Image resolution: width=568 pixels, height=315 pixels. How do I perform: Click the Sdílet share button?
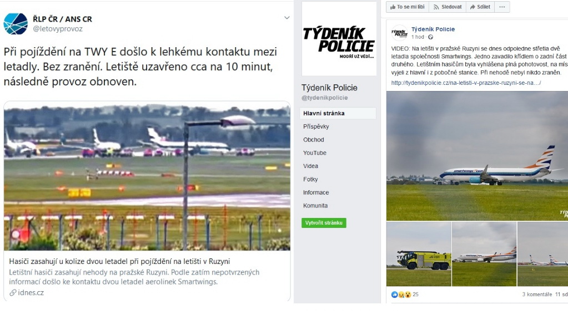[x=480, y=7]
